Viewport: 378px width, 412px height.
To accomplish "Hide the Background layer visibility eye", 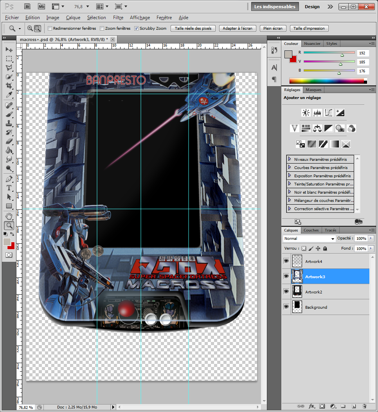I will [x=286, y=307].
